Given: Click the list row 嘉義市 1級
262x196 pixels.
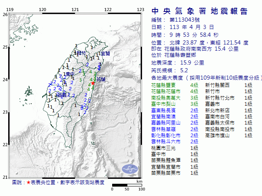Looking at the screenshot, I should coord(228,104).
